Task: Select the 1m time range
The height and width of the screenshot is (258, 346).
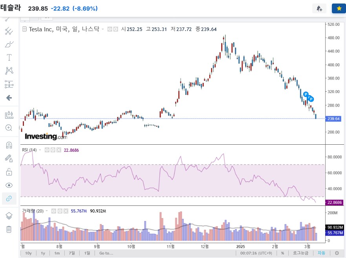Action: click(57, 253)
